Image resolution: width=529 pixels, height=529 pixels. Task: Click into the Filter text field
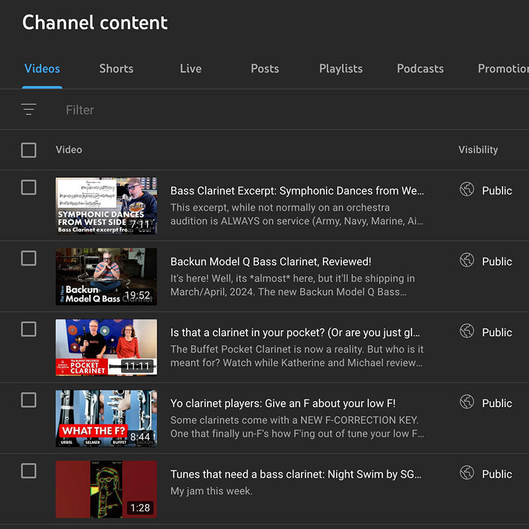(x=198, y=110)
